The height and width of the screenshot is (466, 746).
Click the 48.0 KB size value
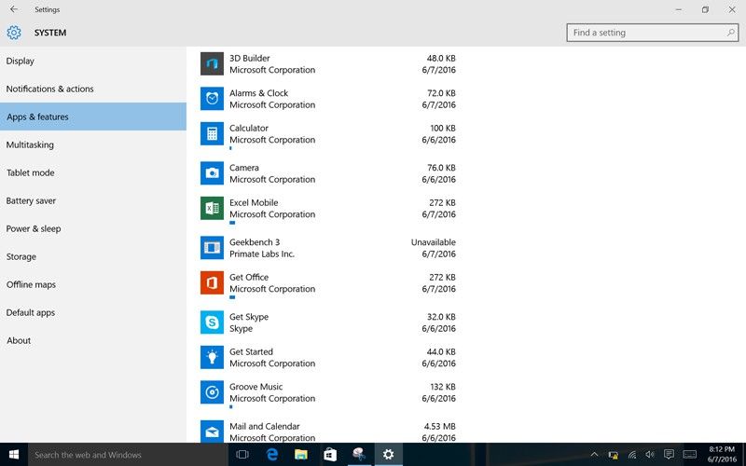pos(441,58)
